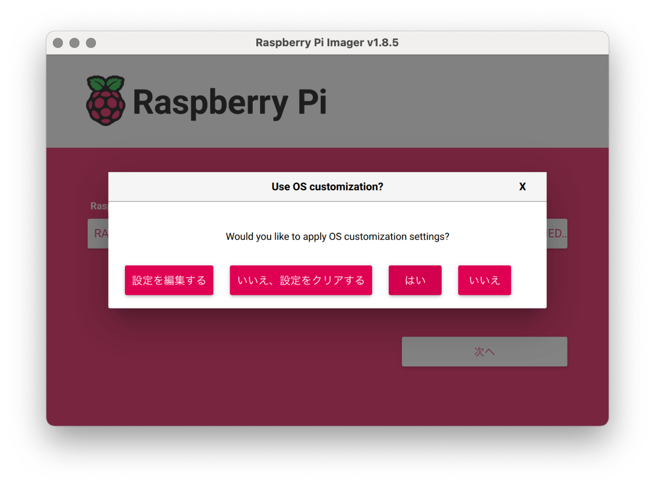Select the 'Use OS customization?' dialog title
655x487 pixels.
pyautogui.click(x=327, y=186)
